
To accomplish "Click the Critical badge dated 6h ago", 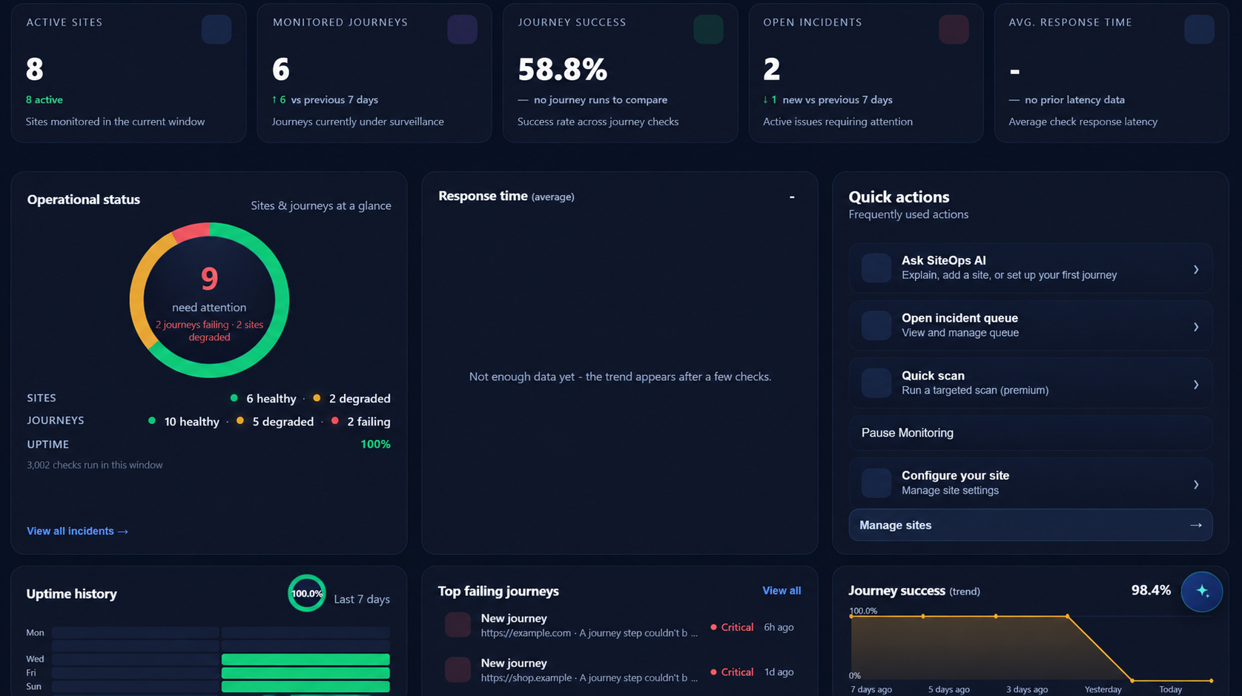I will (732, 627).
